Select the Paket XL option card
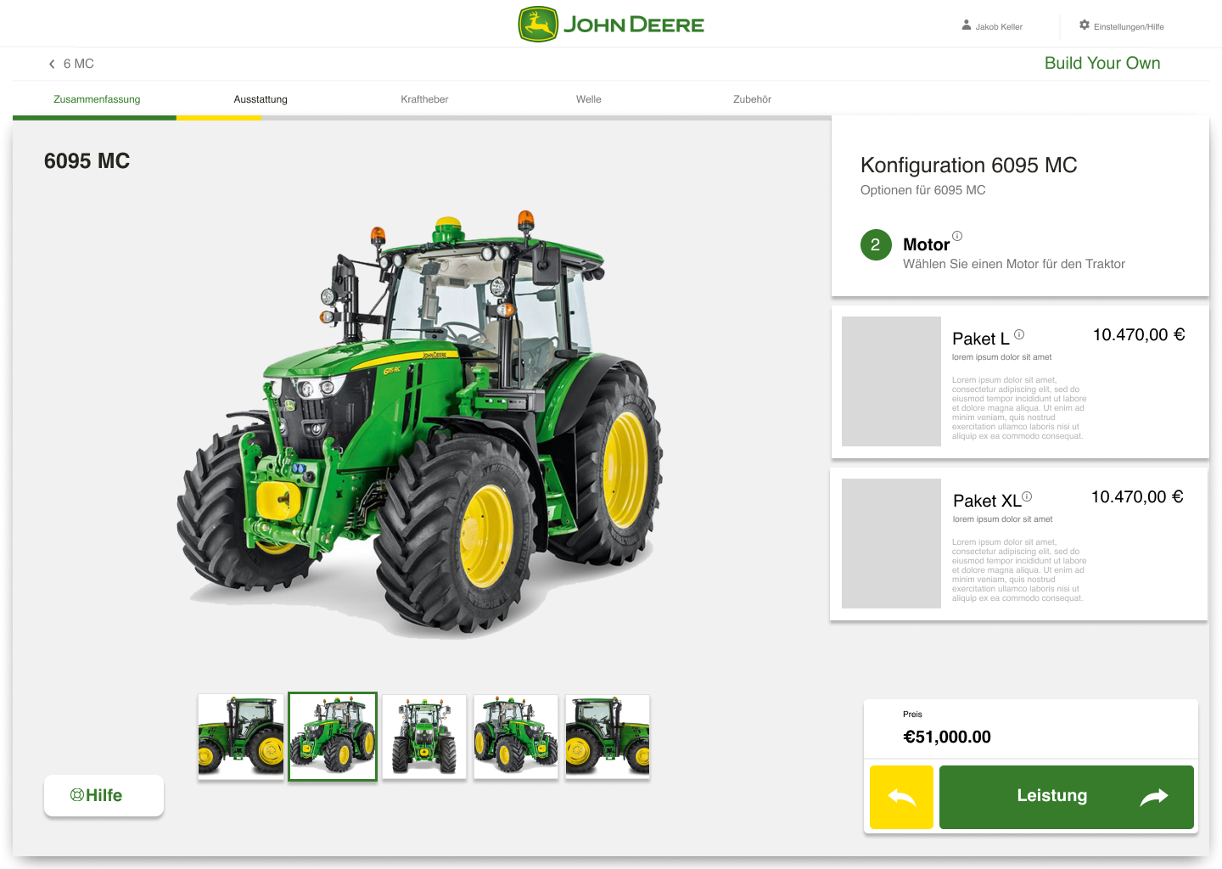 coord(1018,544)
